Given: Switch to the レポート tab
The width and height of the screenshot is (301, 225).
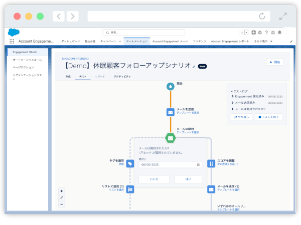Looking at the screenshot, I should point(100,76).
